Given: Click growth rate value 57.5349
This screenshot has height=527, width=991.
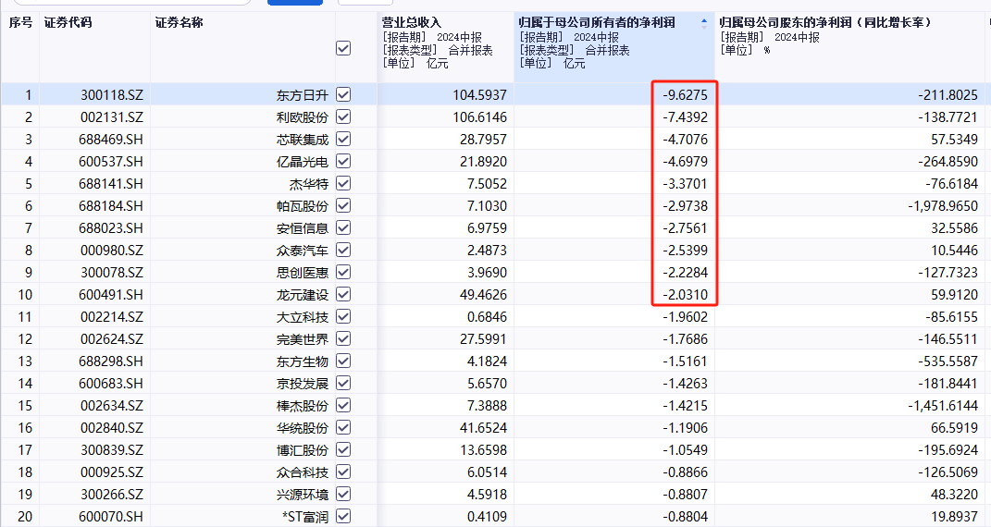Looking at the screenshot, I should pyautogui.click(x=954, y=140).
